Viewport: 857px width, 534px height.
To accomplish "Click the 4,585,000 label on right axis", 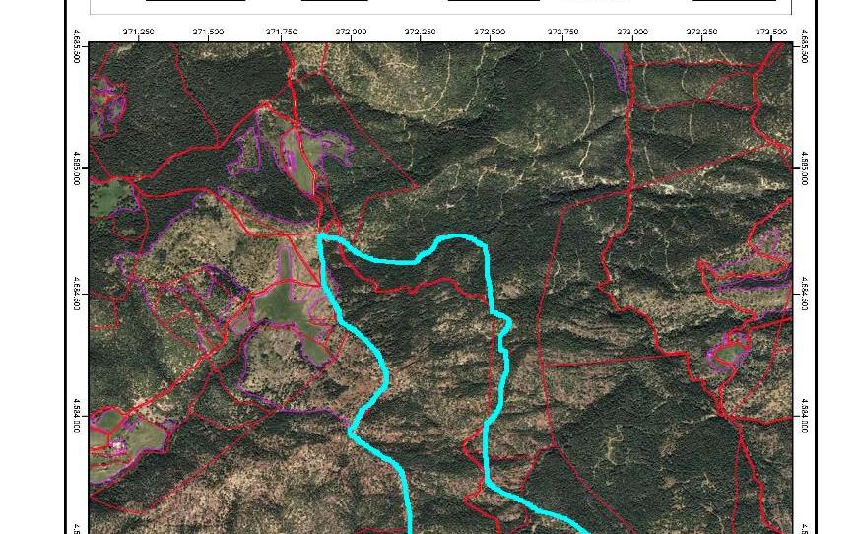I will point(804,168).
